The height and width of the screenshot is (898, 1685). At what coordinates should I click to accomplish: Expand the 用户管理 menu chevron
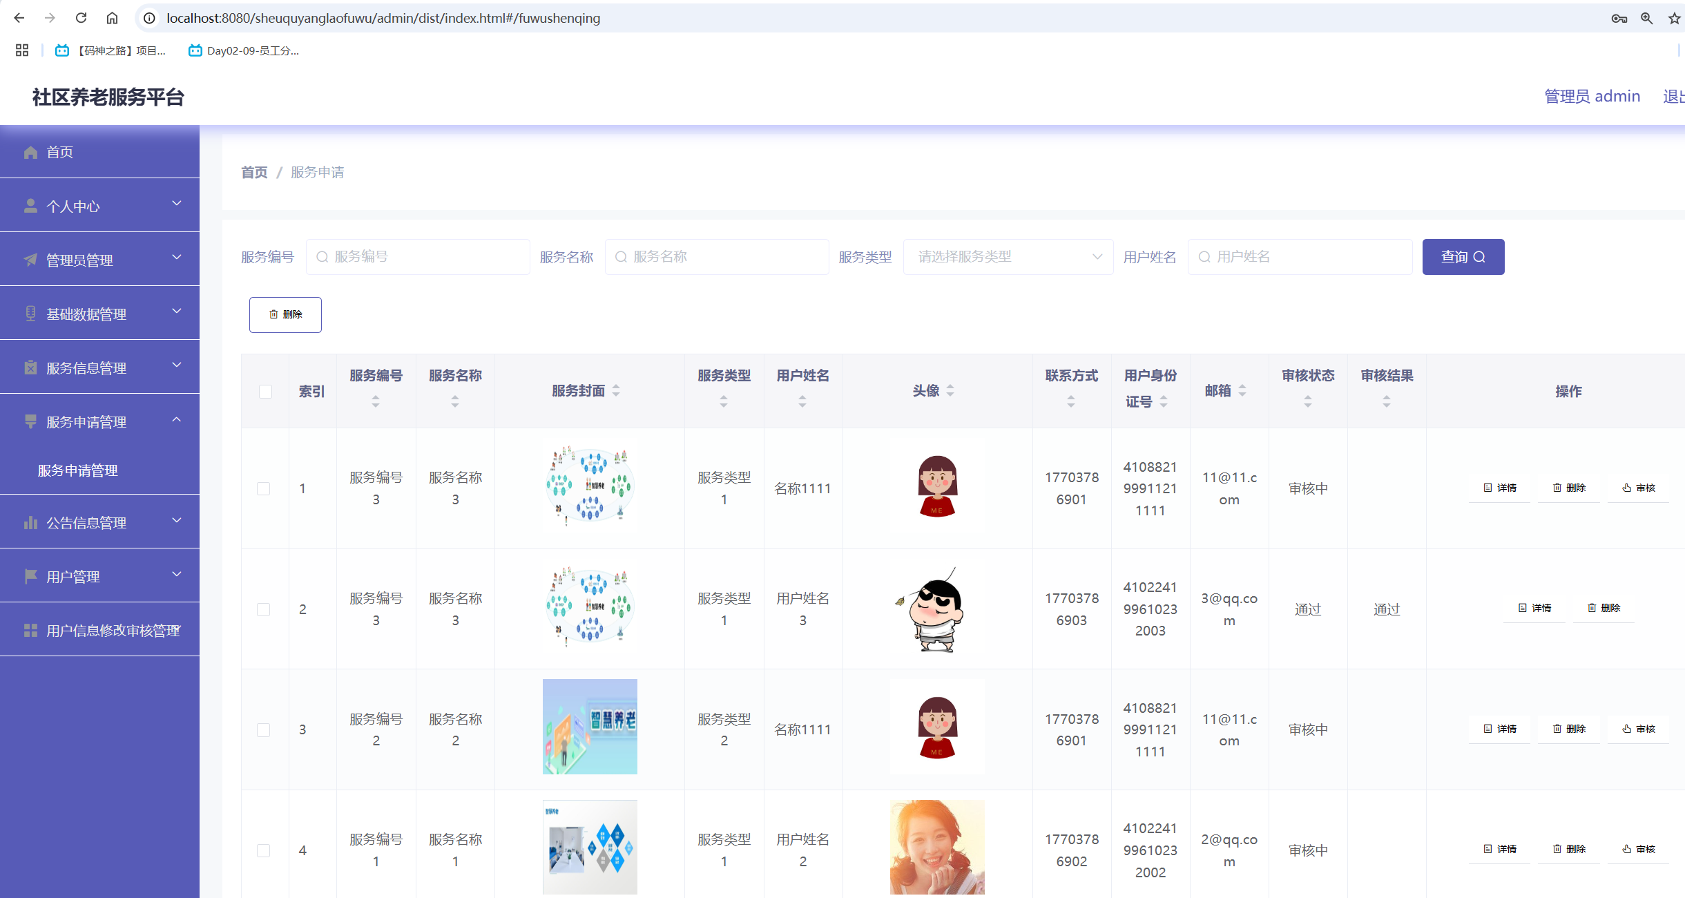tap(177, 574)
